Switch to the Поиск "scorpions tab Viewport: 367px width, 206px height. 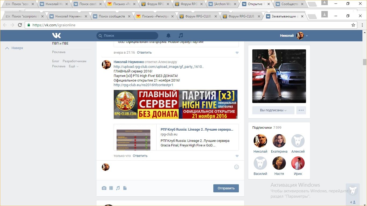[x=25, y=16]
